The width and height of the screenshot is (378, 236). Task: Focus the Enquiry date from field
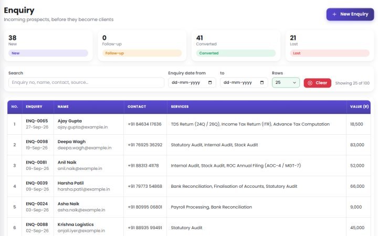(192, 83)
